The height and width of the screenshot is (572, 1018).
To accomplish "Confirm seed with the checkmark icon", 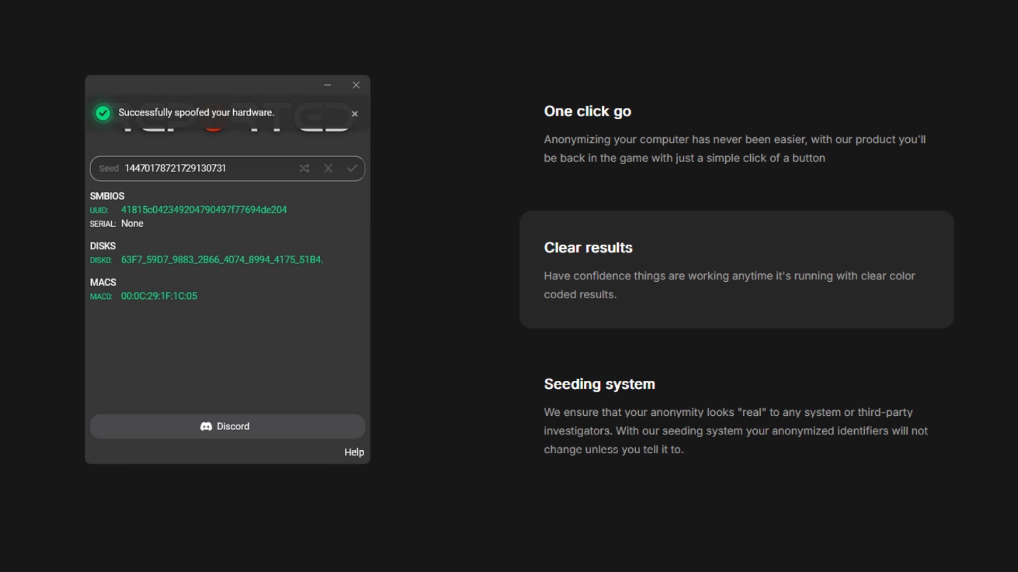I will click(352, 168).
